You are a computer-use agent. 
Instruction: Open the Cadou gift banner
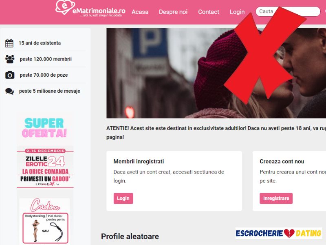click(45, 221)
